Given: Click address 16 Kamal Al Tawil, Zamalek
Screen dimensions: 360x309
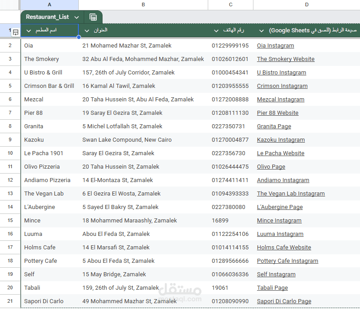Looking at the screenshot, I should click(x=119, y=86).
